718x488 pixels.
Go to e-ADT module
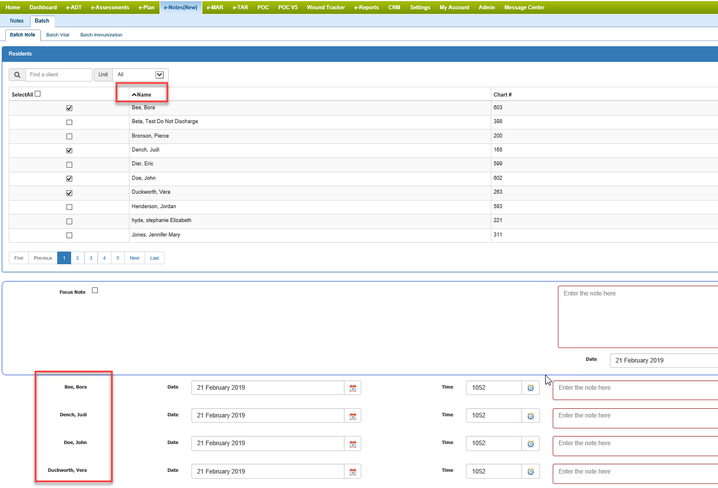[x=74, y=8]
